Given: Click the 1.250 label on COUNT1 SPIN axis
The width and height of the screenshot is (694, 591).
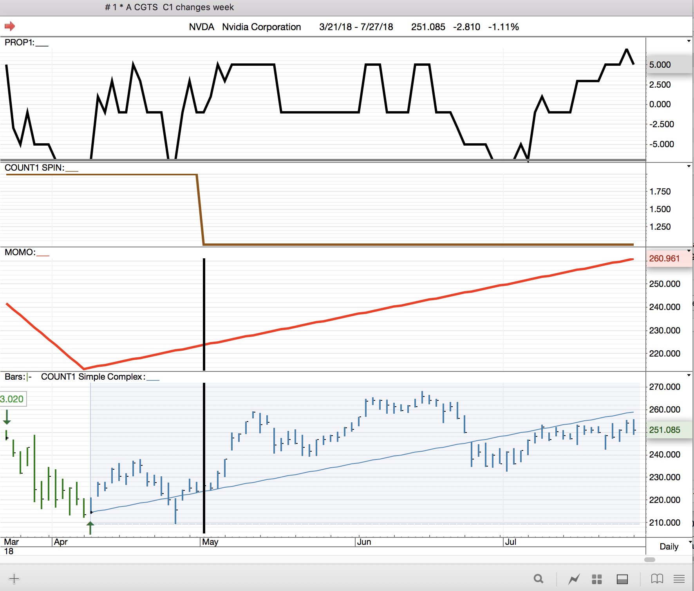Looking at the screenshot, I should coord(660,227).
